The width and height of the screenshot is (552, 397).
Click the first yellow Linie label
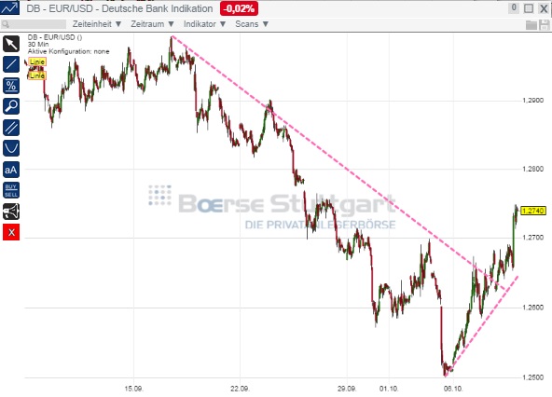(37, 62)
